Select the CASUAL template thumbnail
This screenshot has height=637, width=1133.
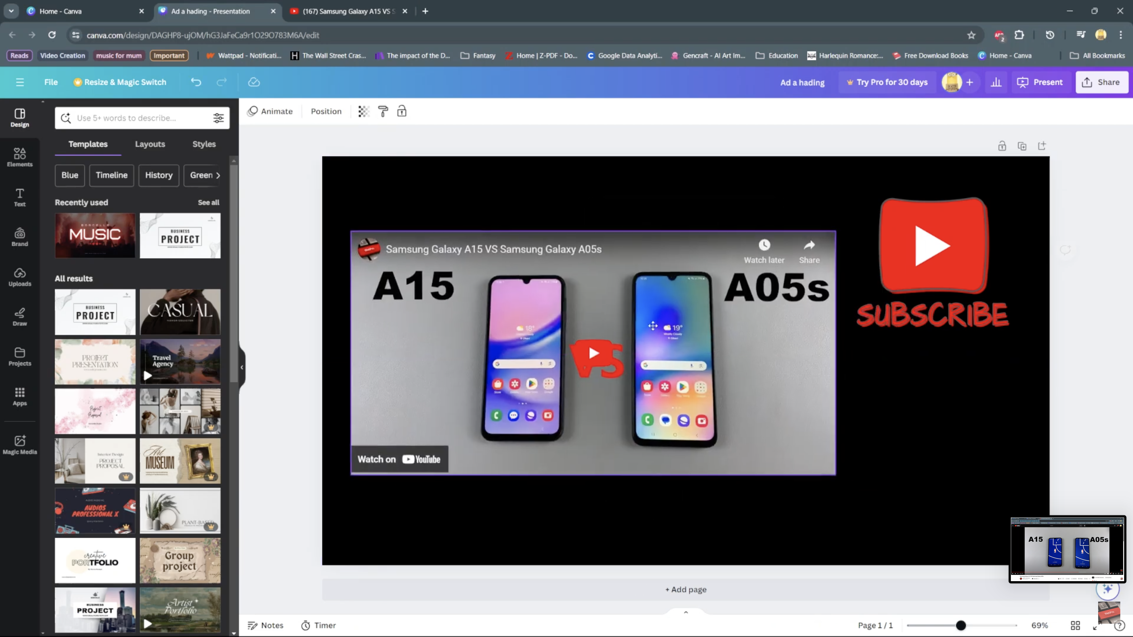pyautogui.click(x=180, y=312)
